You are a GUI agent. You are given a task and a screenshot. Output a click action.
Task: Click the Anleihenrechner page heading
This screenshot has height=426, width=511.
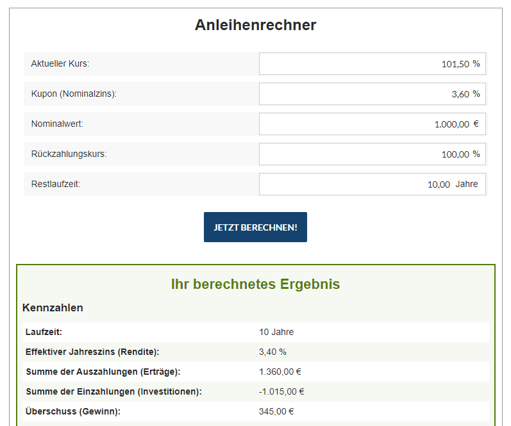pyautogui.click(x=255, y=25)
